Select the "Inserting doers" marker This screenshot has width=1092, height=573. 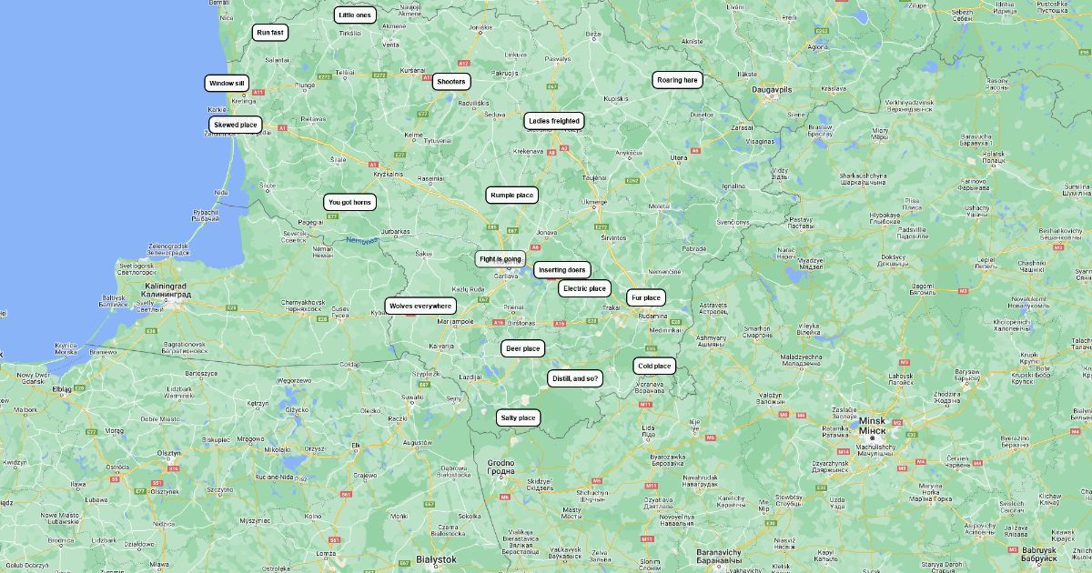pos(562,270)
